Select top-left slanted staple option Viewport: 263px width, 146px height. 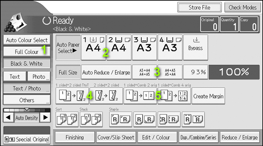(121, 119)
